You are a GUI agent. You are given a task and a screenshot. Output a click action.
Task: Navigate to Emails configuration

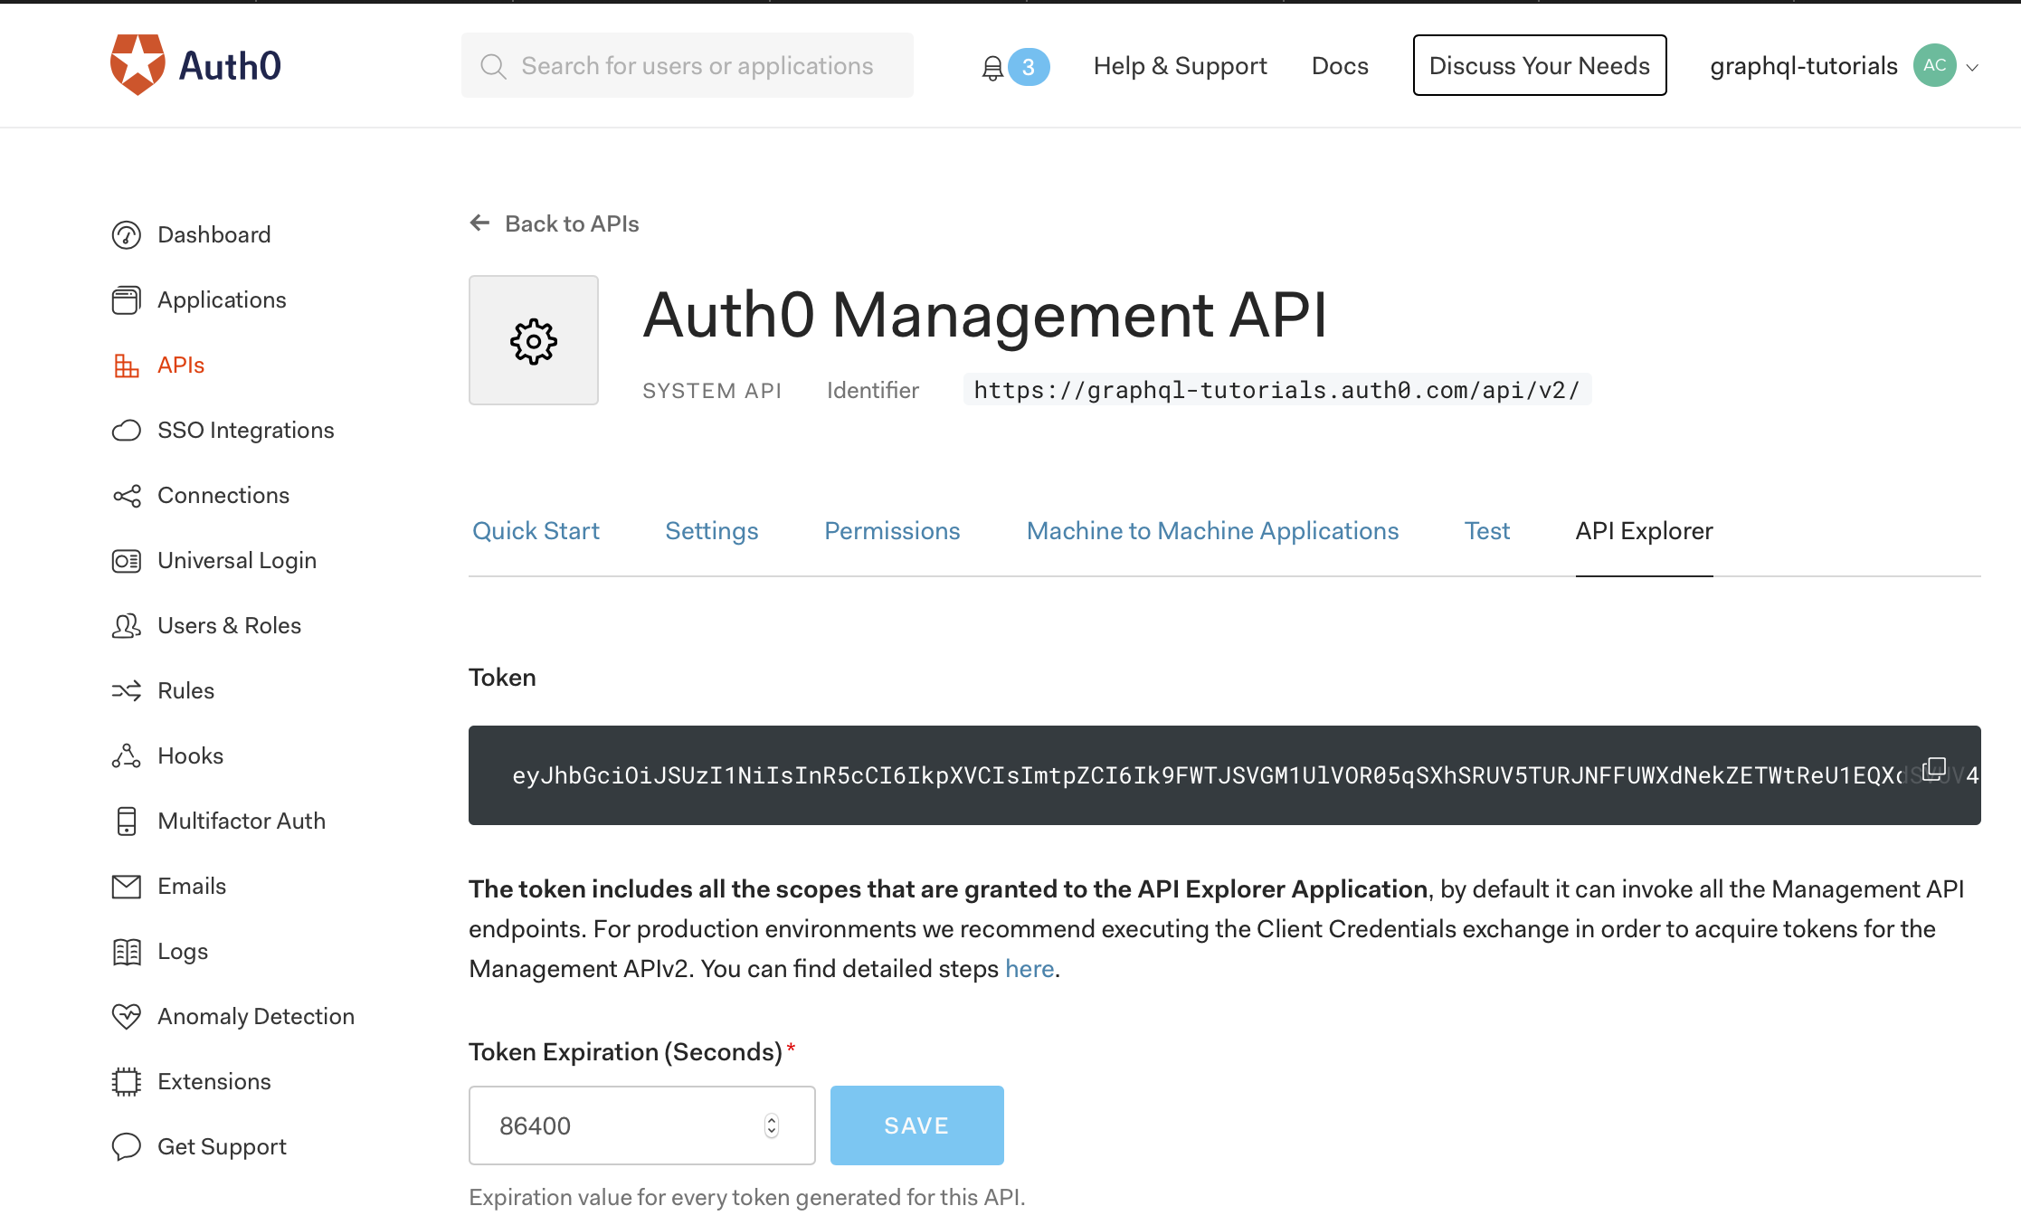[192, 886]
